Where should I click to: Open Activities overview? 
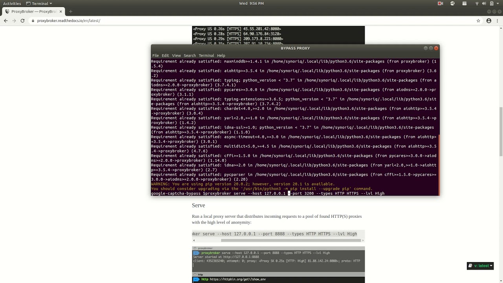12,4
